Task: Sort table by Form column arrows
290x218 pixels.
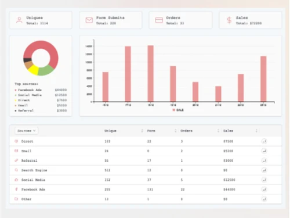Action: (x=176, y=131)
